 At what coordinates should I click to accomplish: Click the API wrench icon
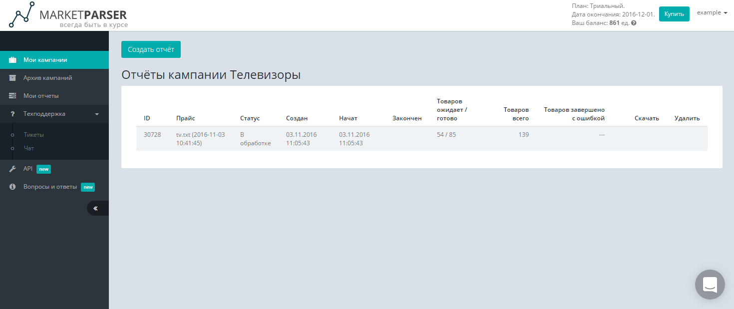(12, 168)
